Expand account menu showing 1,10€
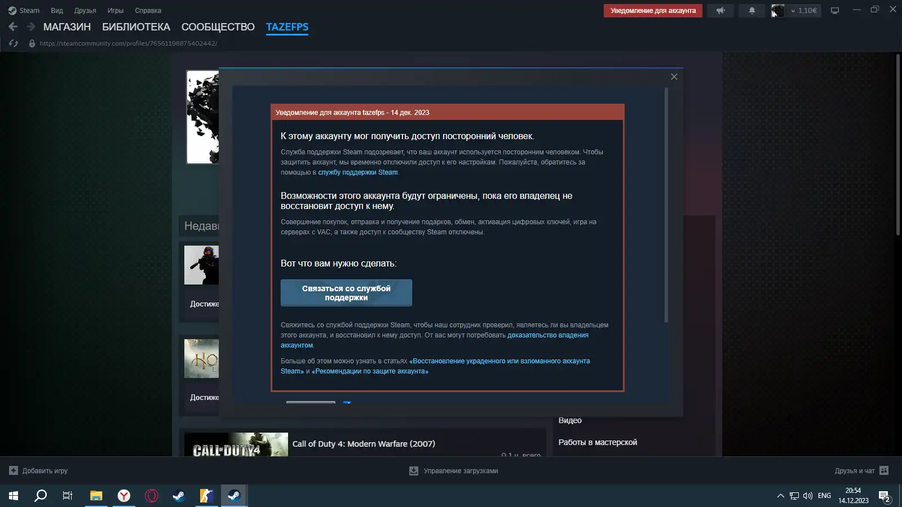902x507 pixels. tap(803, 11)
